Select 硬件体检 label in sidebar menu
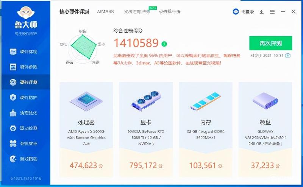303x187 pixels. (29, 52)
